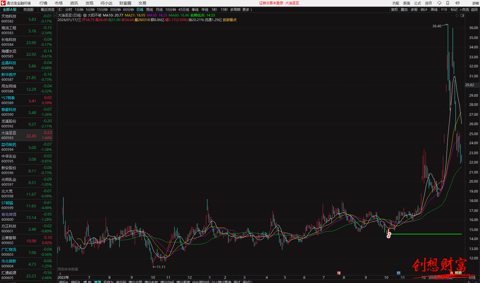This screenshot has height=283, width=480.
Task: Switch to the 全部A股 tab
Action: coord(9,10)
